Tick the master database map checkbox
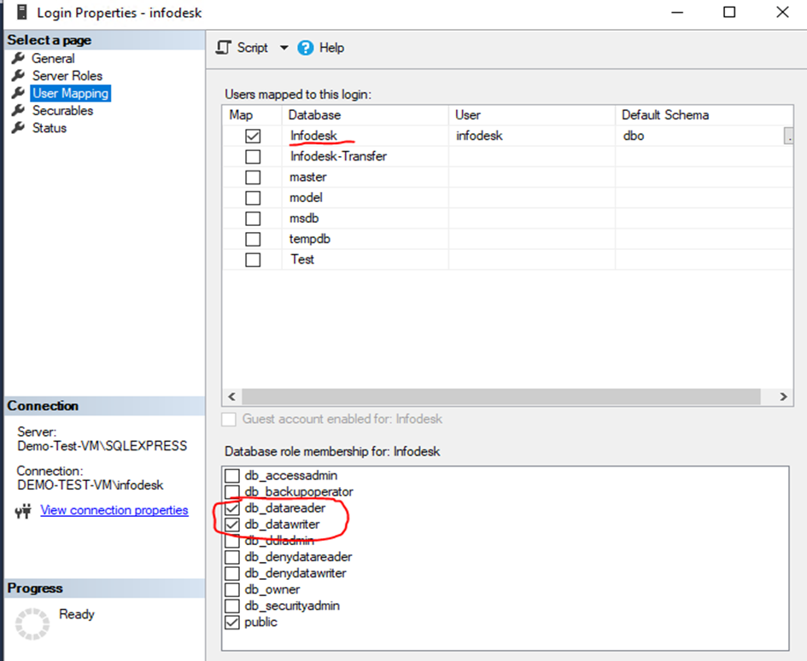 (253, 177)
